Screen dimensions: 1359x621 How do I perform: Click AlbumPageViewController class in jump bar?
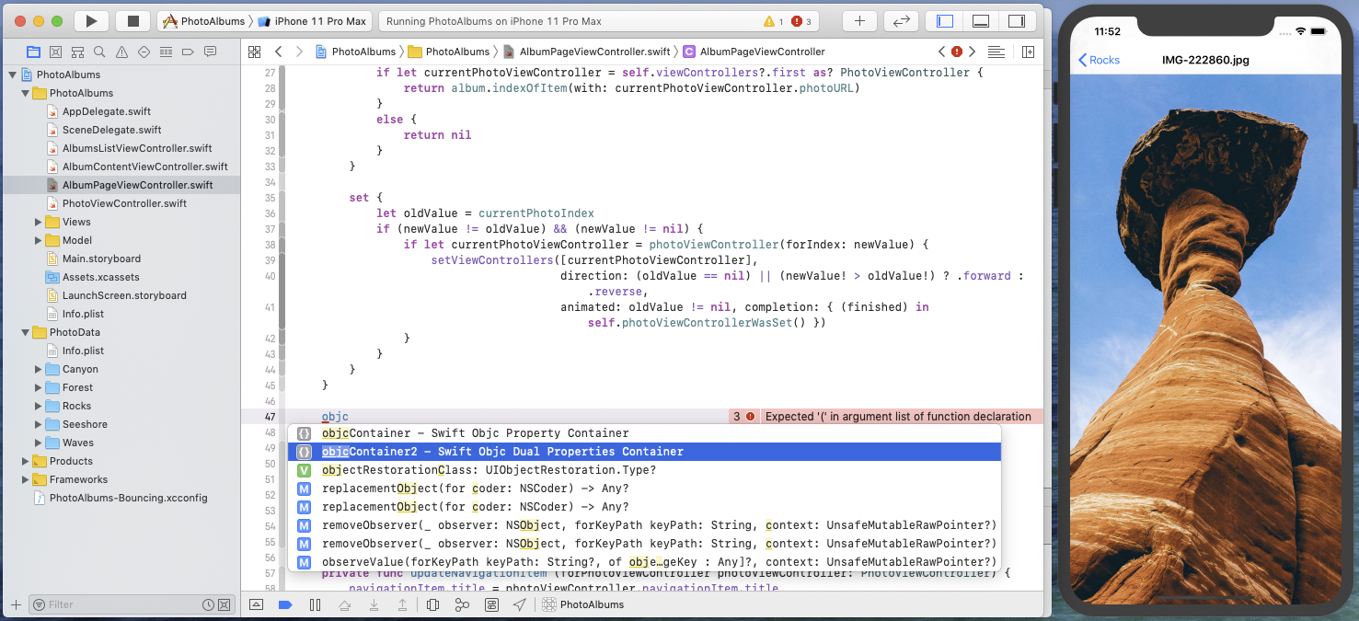754,52
